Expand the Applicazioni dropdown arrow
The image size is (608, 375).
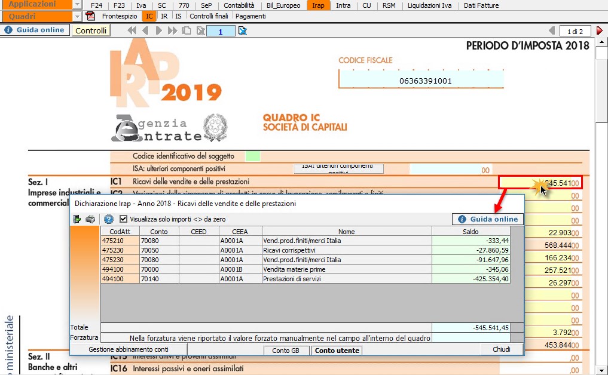(x=77, y=5)
